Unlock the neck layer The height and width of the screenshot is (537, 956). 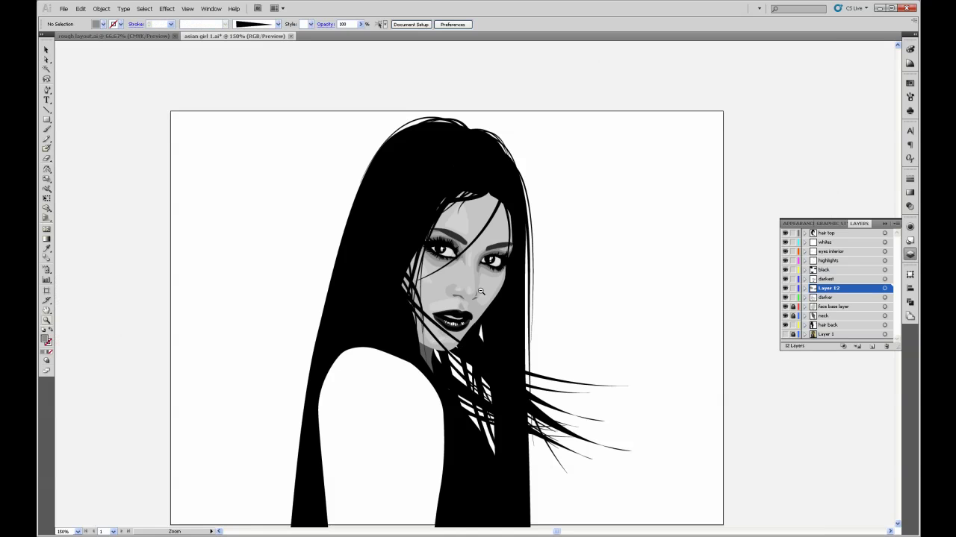(x=793, y=315)
